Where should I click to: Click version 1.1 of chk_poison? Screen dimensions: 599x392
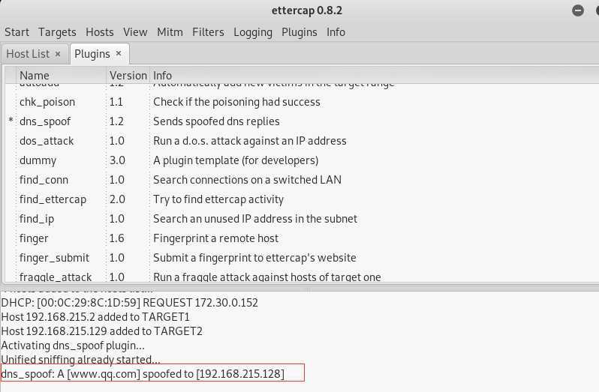coord(116,102)
